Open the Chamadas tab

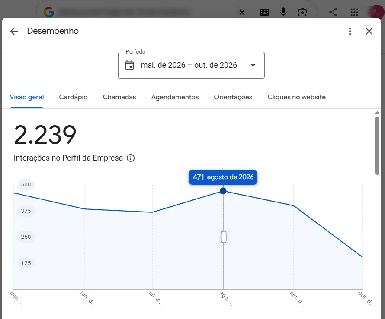point(119,97)
